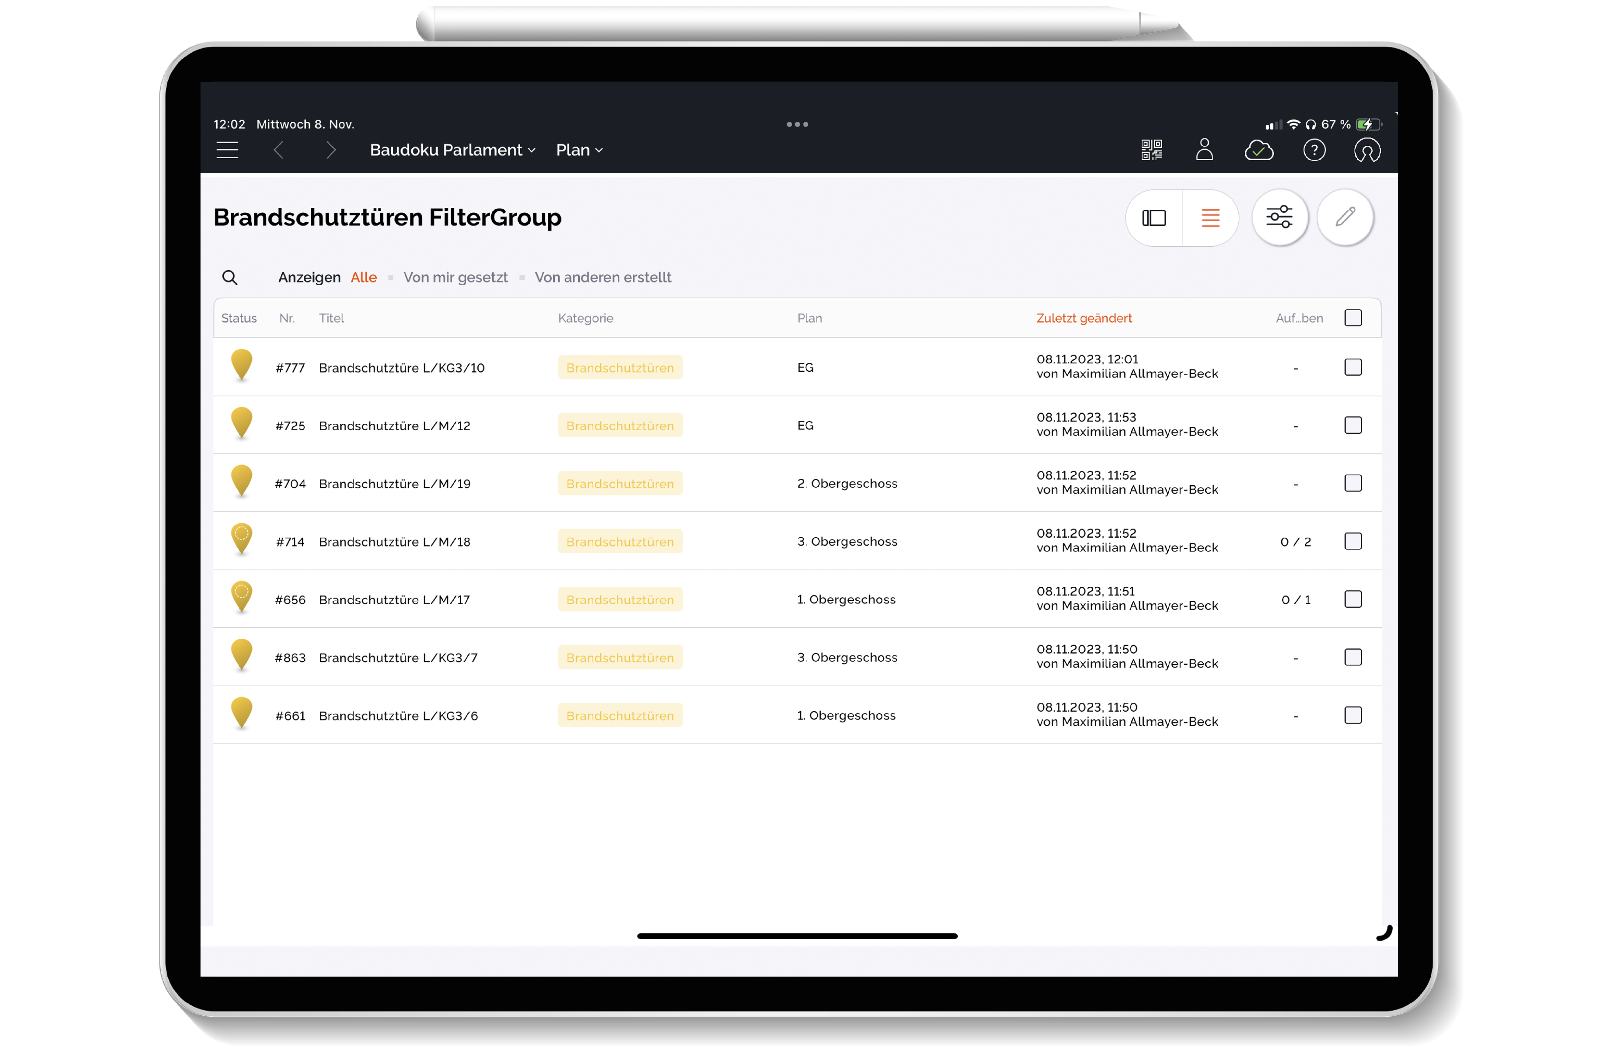Screen dimensions: 1623x1052
Task: Click the headset support icon
Action: [1367, 150]
